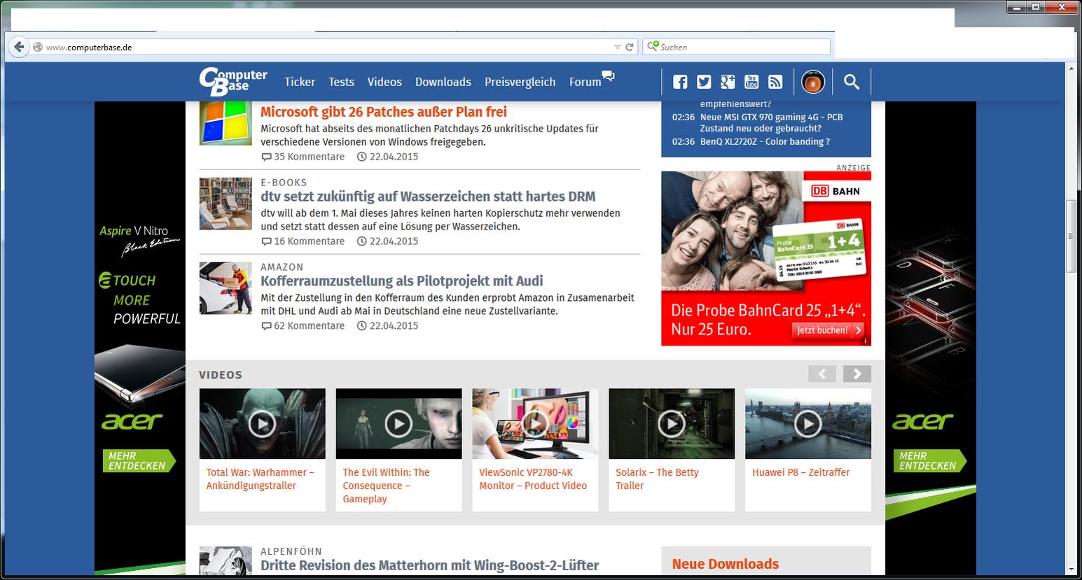Viewport: 1082px width, 580px height.
Task: Click the ComputerBase logo
Action: coord(233,81)
